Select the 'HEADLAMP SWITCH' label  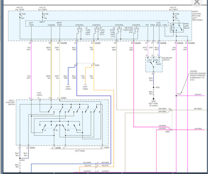point(167,59)
